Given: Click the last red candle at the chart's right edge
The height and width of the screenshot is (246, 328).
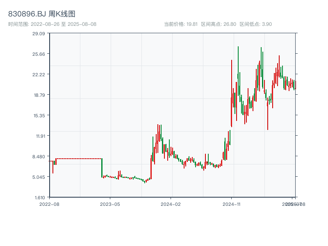Looking at the screenshot, I should (x=296, y=85).
